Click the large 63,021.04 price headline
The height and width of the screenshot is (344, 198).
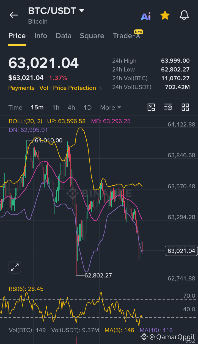coord(43,63)
